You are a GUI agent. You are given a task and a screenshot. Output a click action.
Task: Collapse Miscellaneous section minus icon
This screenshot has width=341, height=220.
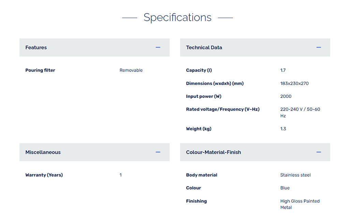coord(158,152)
